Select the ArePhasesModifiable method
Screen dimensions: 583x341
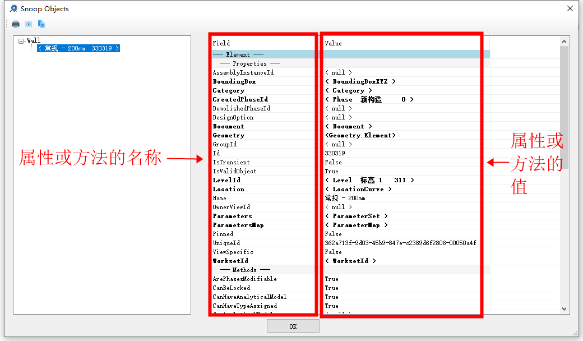click(x=244, y=279)
